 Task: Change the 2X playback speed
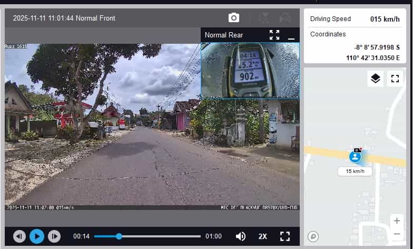pos(262,236)
